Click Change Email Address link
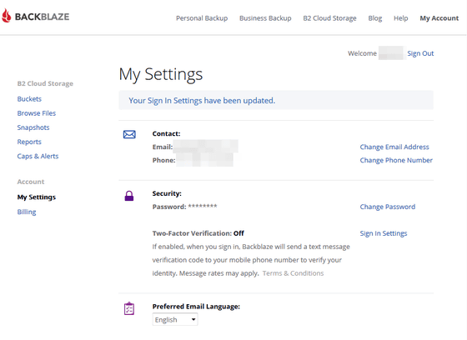This screenshot has height=340, width=467. 394,147
